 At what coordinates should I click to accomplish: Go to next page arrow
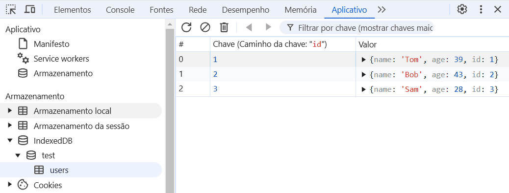point(268,27)
